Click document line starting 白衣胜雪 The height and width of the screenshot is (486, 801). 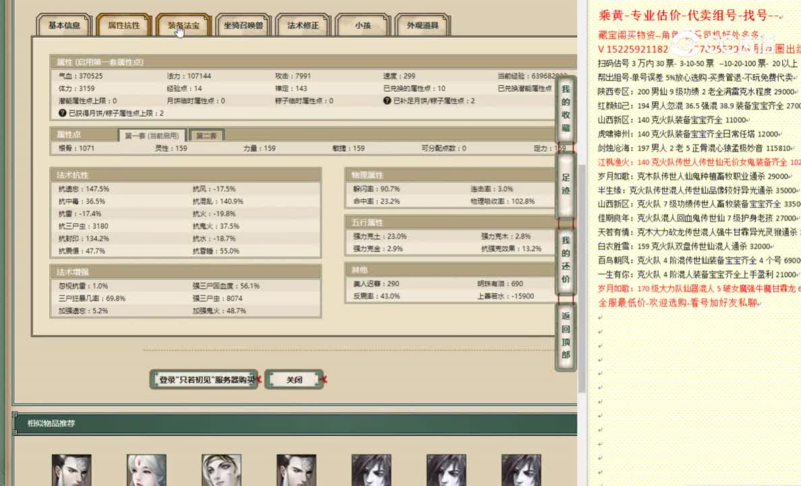coord(686,246)
